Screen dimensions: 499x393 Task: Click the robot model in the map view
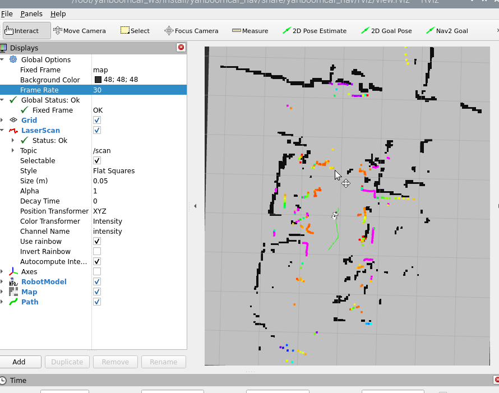pyautogui.click(x=335, y=215)
